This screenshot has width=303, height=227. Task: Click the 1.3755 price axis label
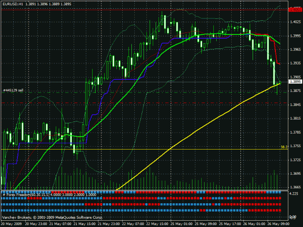[295, 146]
